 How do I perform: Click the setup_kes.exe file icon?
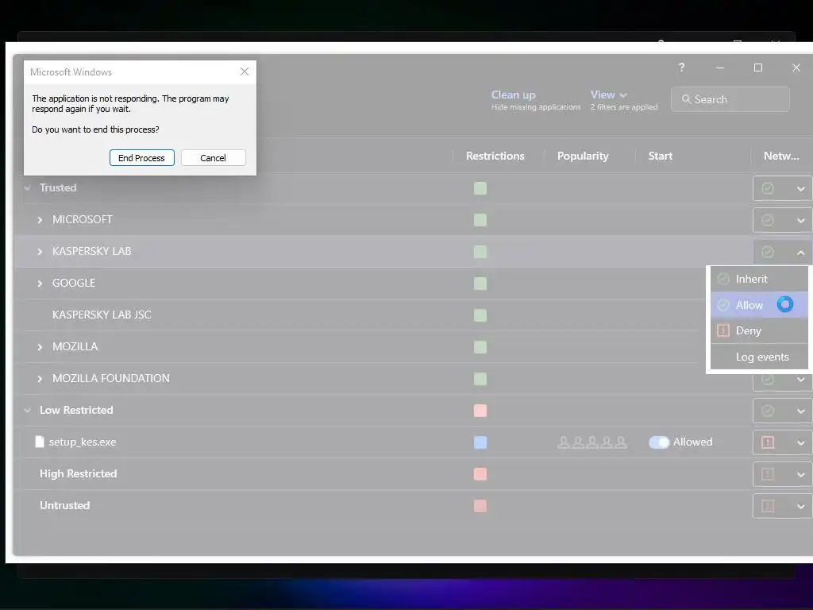pos(40,442)
